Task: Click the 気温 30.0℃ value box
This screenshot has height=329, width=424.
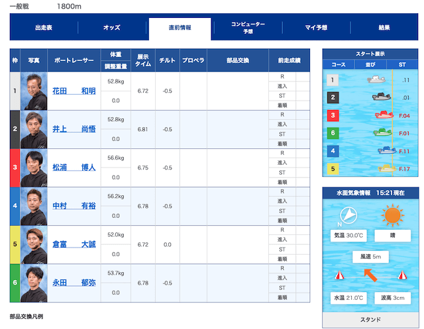Action: click(348, 236)
